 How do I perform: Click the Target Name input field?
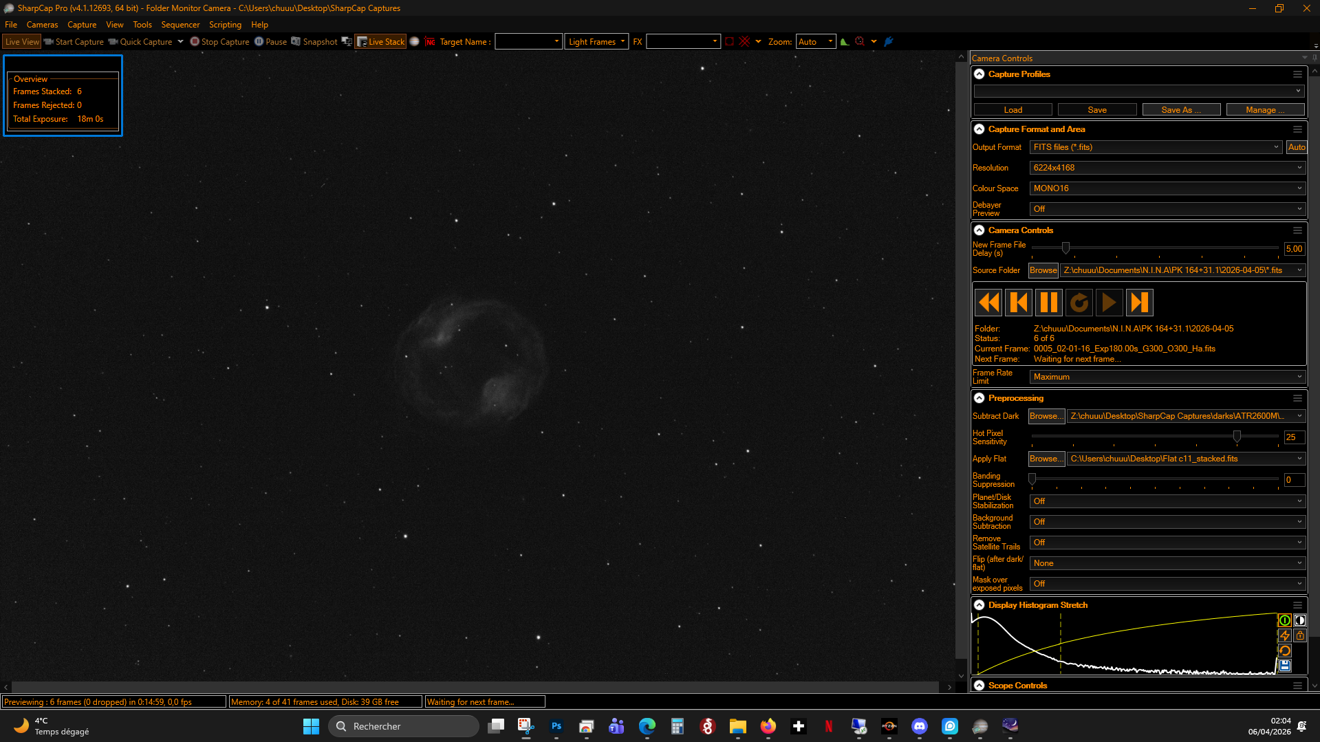click(x=528, y=42)
